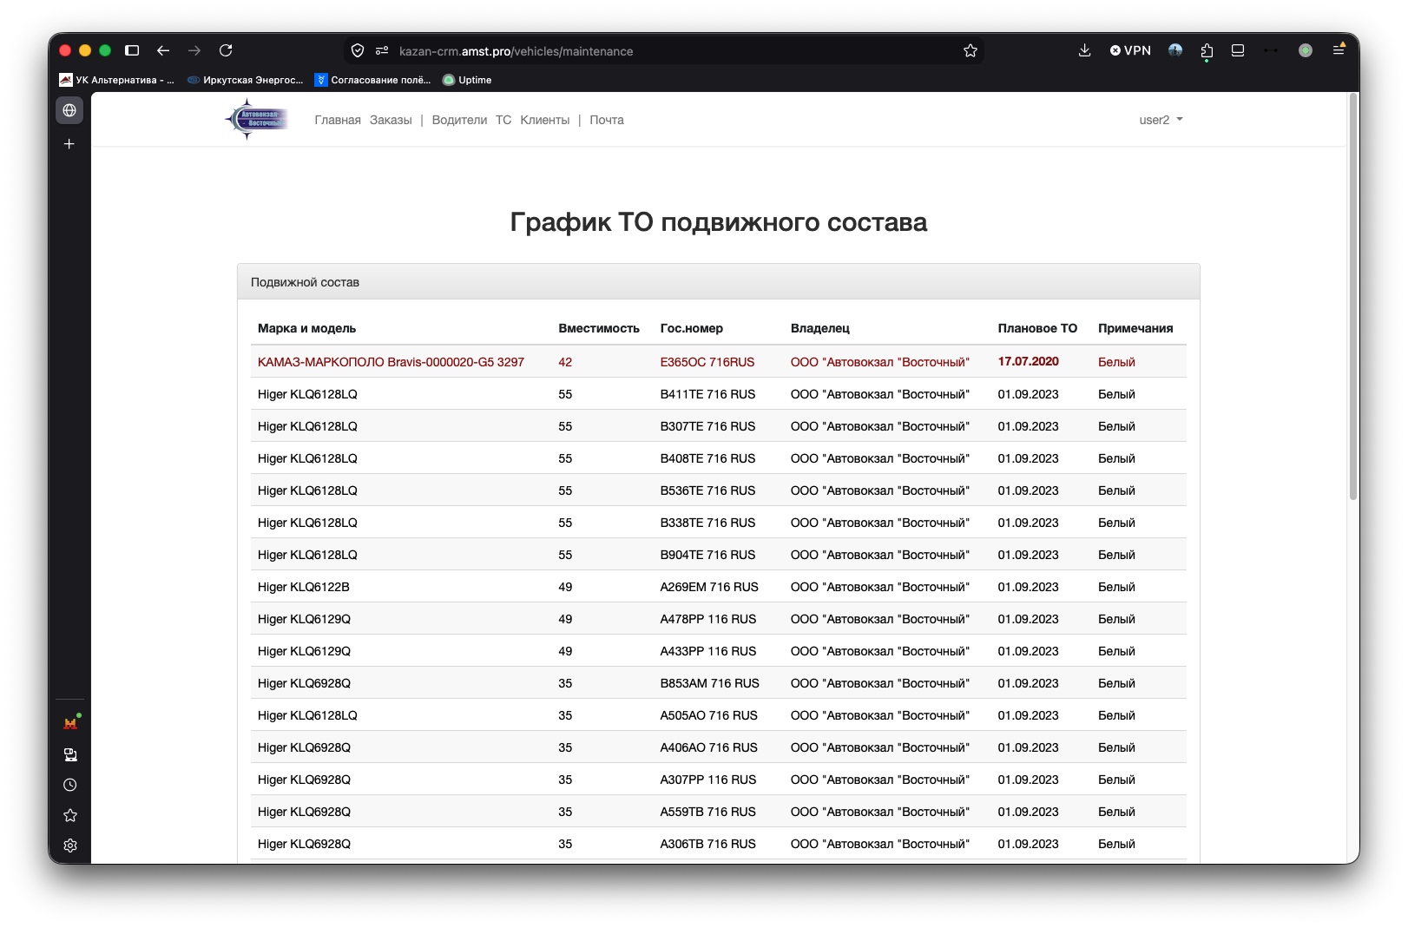Viewport: 1408px width, 928px height.
Task: Open Согласование полё... bookmark
Action: tap(373, 80)
